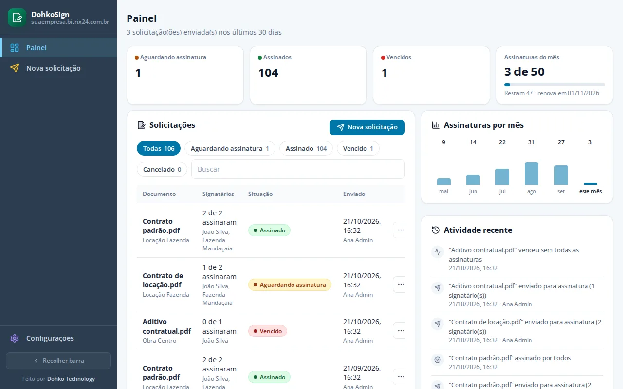Click the jul bar in the chart
The height and width of the screenshot is (389, 623).
click(502, 177)
